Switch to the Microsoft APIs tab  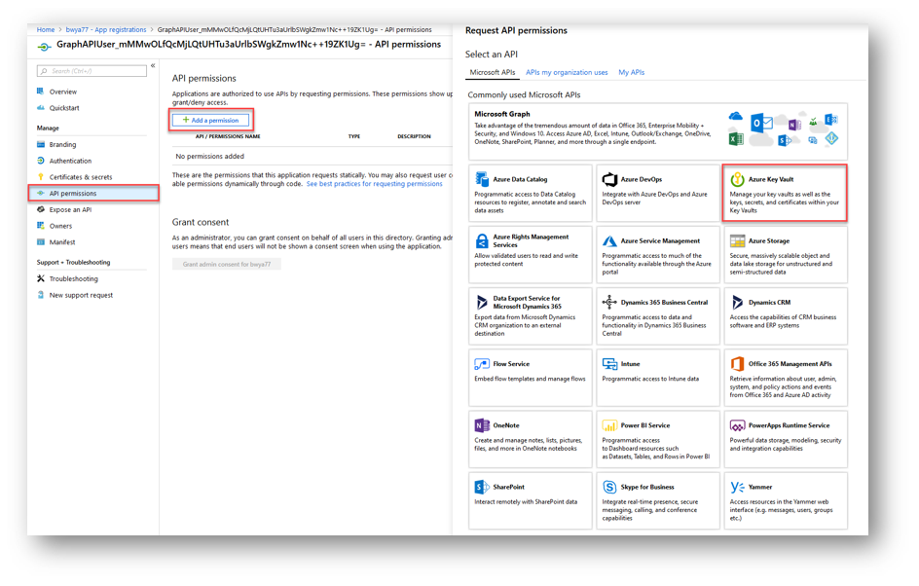click(493, 73)
